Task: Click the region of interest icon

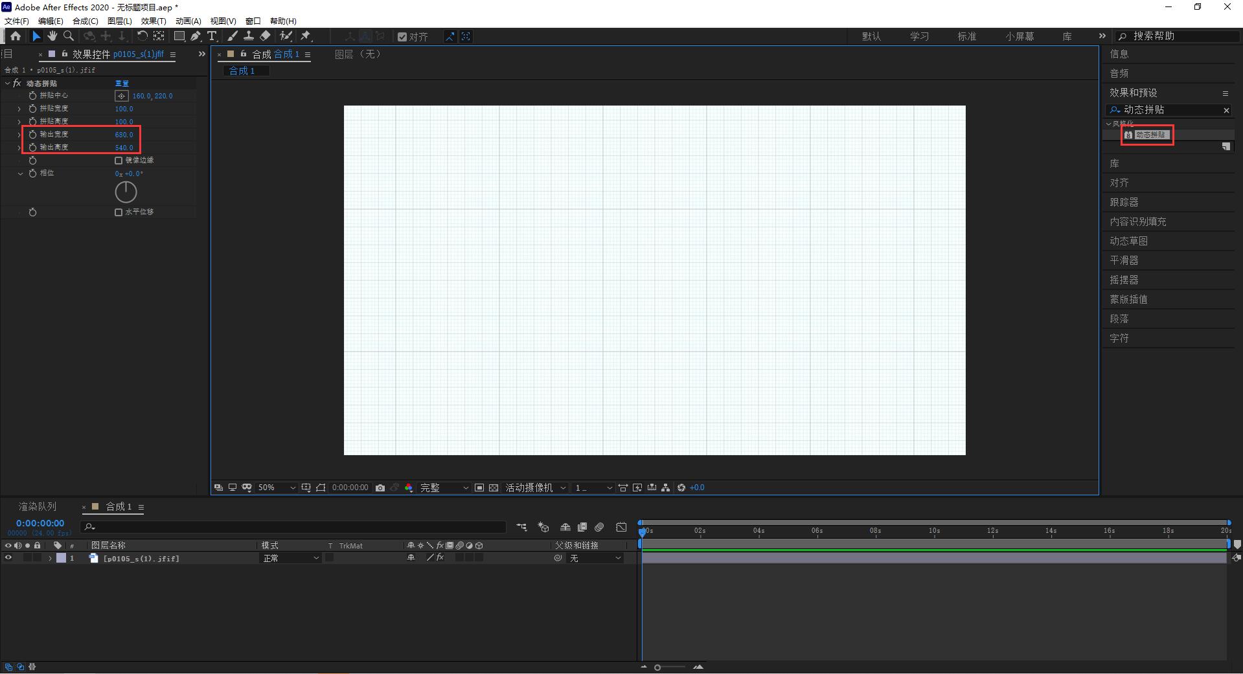Action: pyautogui.click(x=479, y=488)
